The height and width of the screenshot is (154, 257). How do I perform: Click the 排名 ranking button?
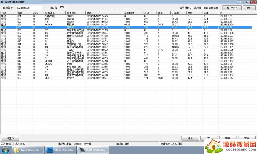190,138
